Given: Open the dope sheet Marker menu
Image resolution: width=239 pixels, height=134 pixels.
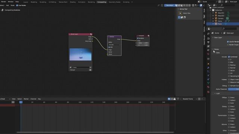Looking at the screenshot, I should 26,99.
